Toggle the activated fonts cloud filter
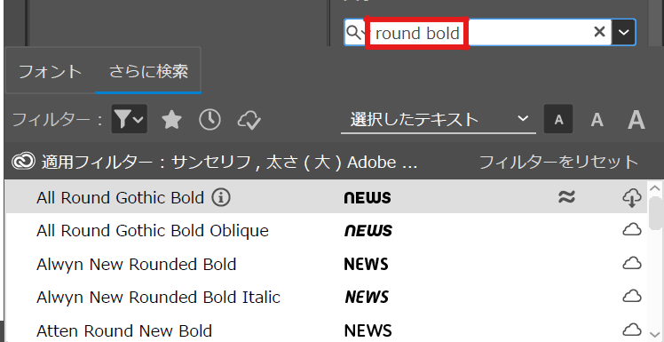 pos(249,120)
